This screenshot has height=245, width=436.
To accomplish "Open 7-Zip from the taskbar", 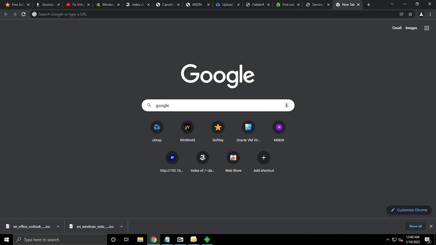I will tap(180, 240).
